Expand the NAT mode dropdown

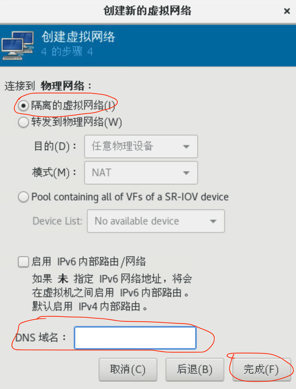tap(141, 173)
